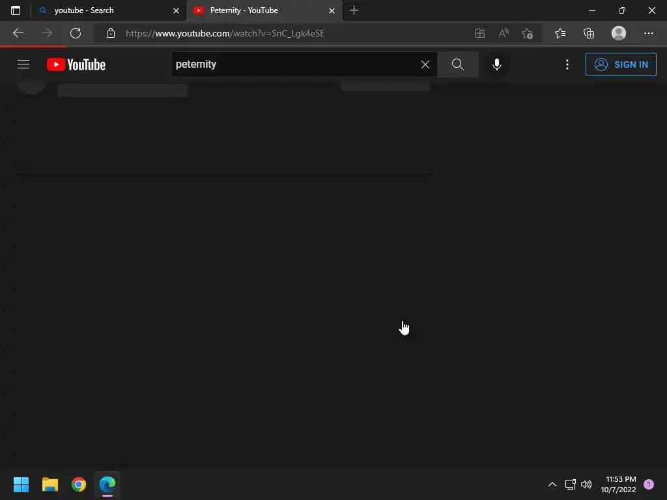667x500 pixels.
Task: Click the SIGN IN button
Action: tap(621, 64)
